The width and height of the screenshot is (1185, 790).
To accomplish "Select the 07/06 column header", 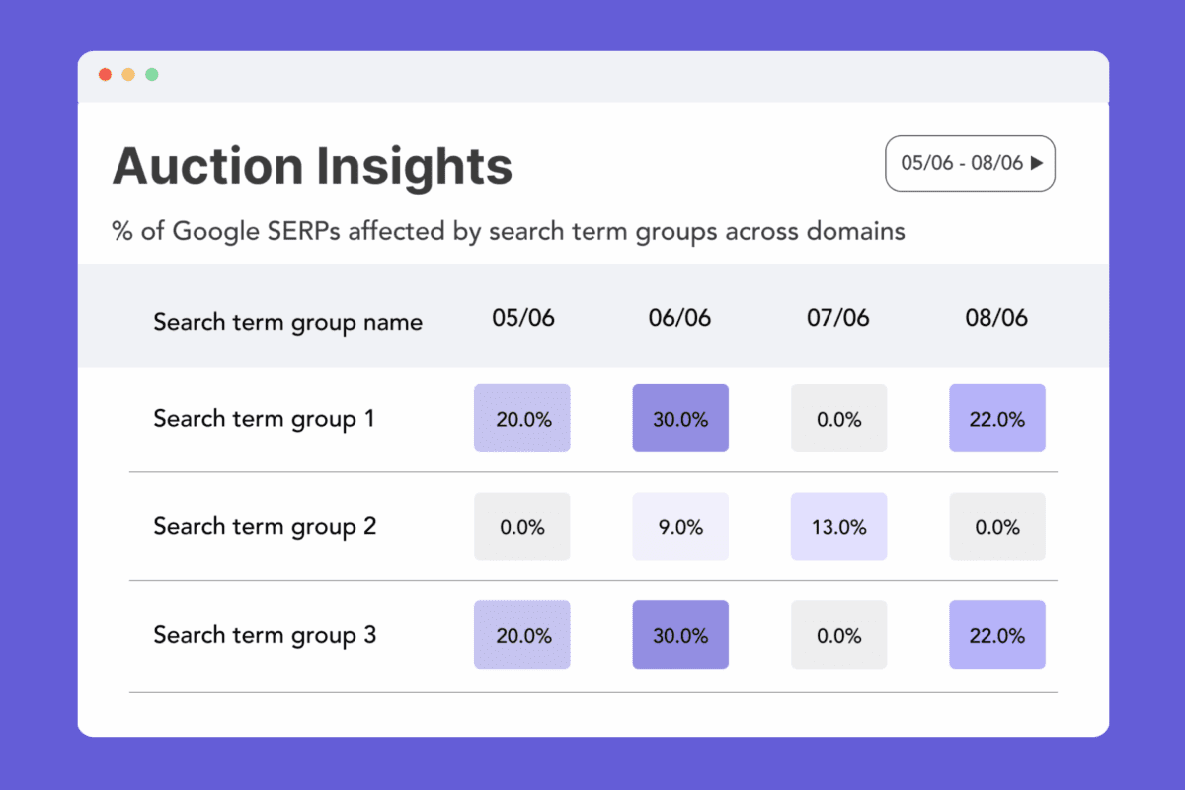I will 838,318.
